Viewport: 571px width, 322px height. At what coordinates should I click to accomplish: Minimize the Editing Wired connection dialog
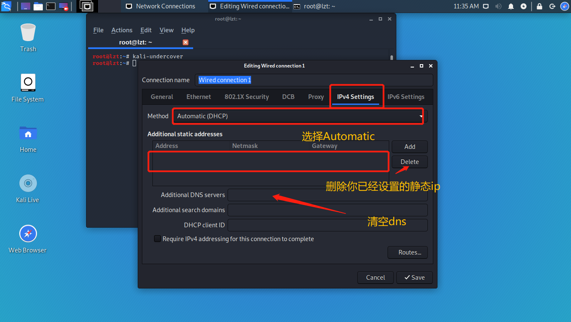413,66
